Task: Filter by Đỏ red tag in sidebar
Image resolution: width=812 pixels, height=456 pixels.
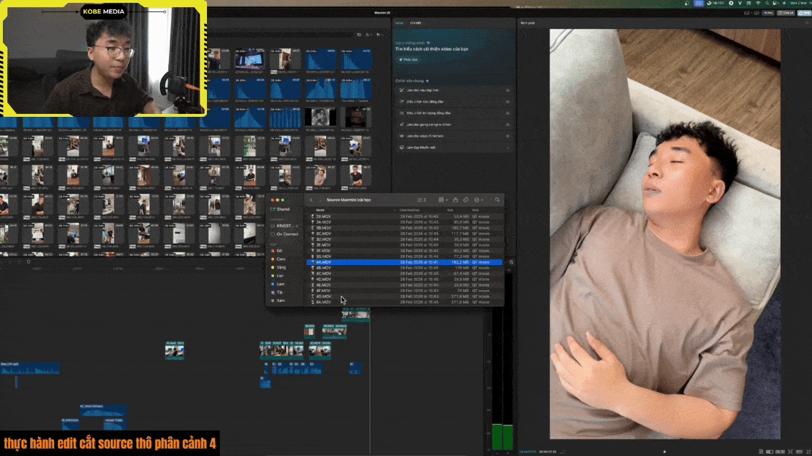Action: [x=279, y=251]
